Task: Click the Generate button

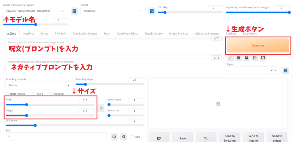Action: click(258, 46)
